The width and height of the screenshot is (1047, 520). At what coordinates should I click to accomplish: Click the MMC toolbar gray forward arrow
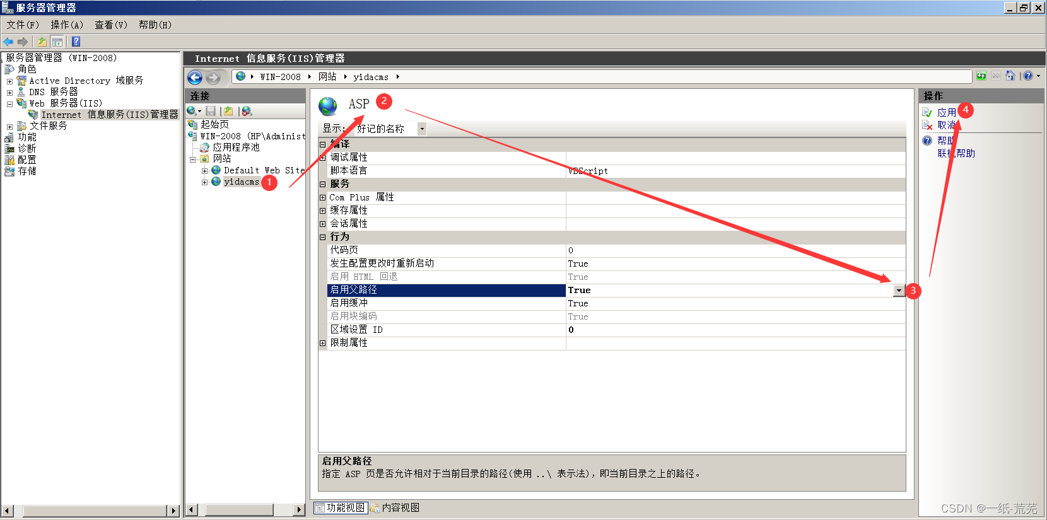(23, 42)
